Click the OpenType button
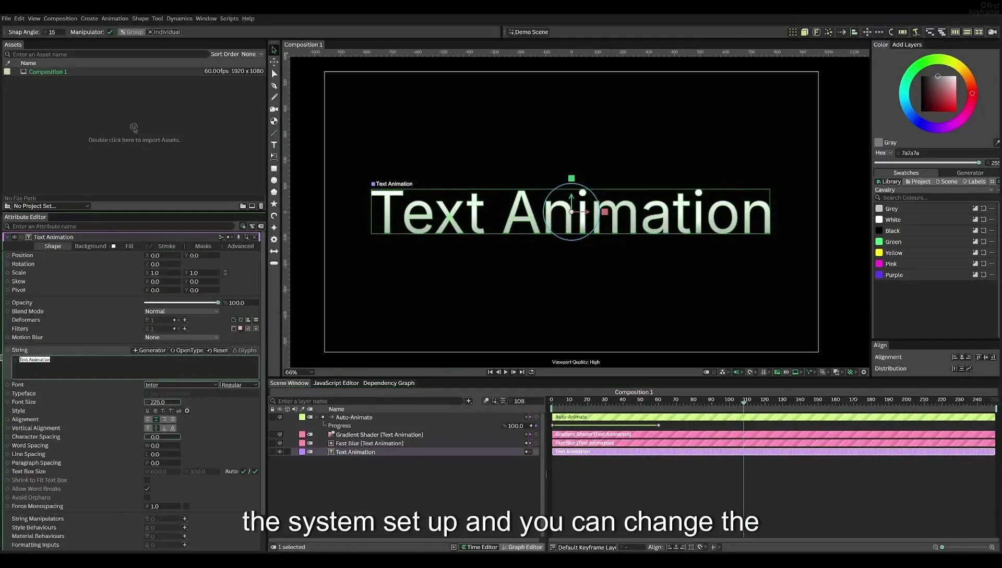The width and height of the screenshot is (1002, 568). point(187,350)
